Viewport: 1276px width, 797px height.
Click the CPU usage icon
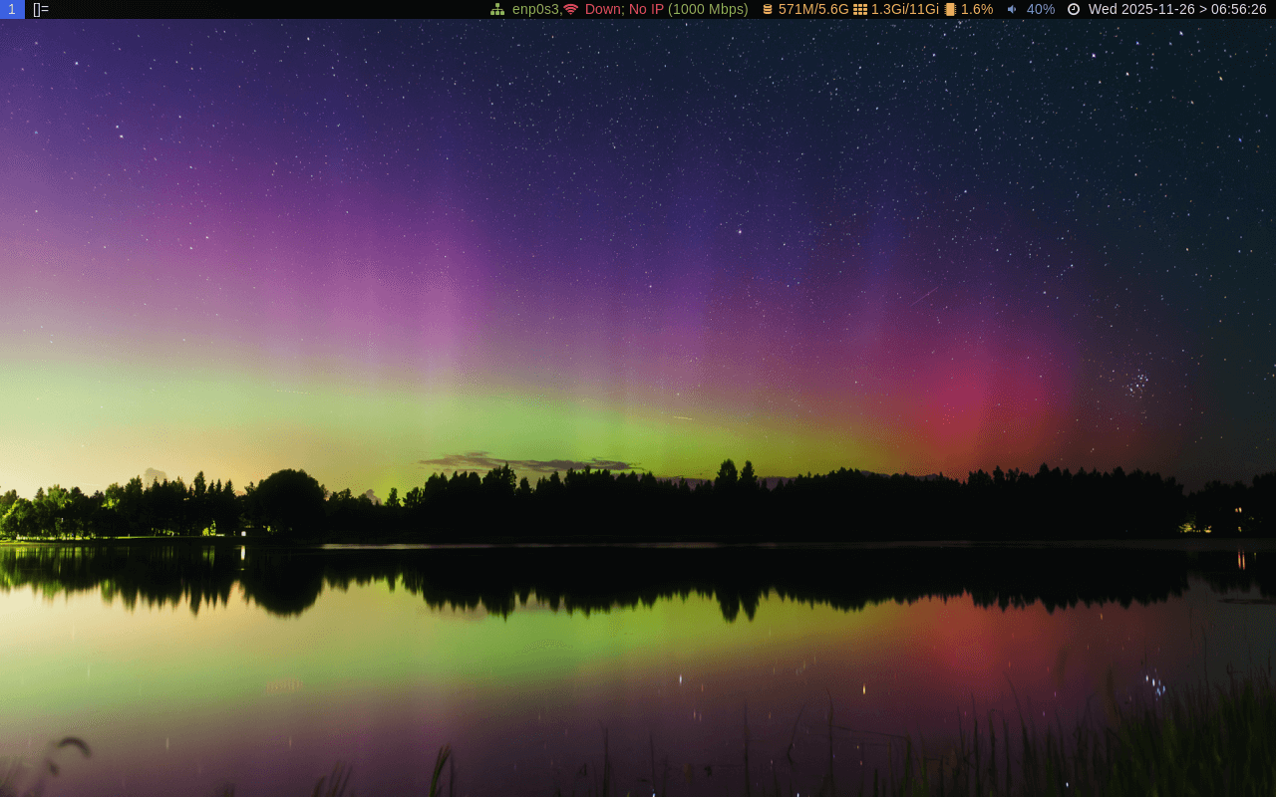coord(950,9)
